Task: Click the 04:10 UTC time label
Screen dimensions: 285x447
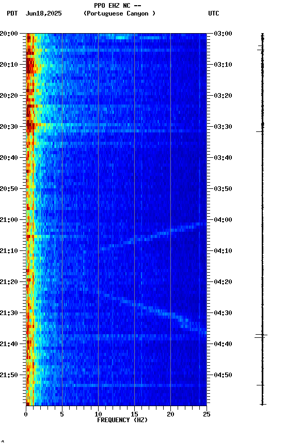Action: 223,251
